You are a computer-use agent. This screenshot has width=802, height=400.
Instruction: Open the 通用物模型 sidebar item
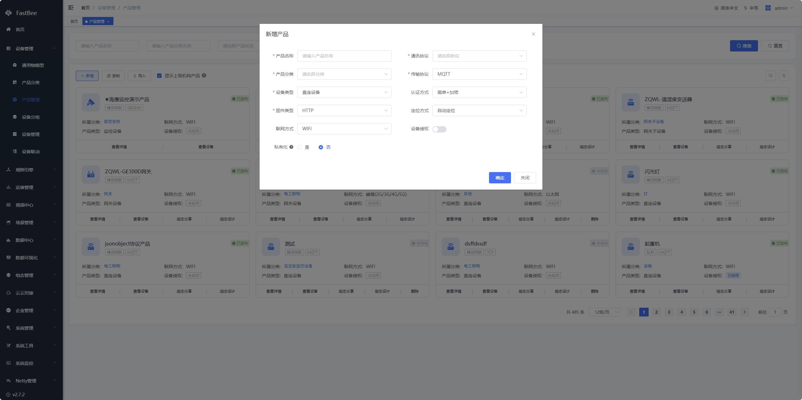31,65
